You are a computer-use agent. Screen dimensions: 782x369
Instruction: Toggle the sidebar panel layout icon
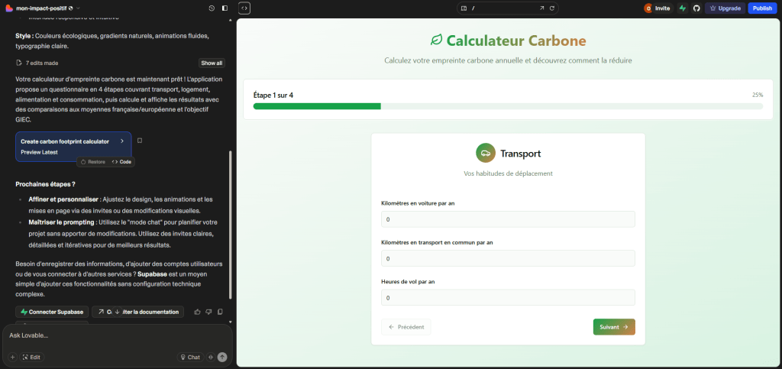(225, 8)
